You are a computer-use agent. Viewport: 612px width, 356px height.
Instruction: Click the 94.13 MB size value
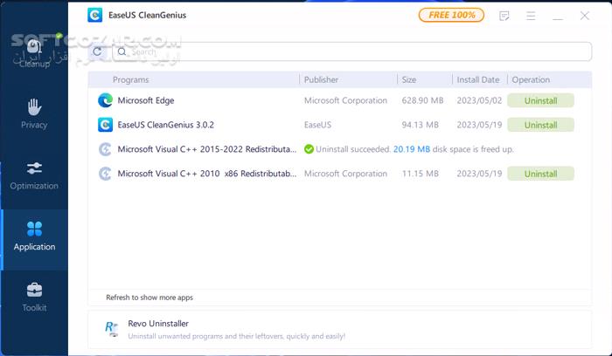coord(420,125)
